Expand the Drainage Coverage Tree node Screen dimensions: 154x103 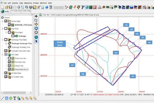6,44
